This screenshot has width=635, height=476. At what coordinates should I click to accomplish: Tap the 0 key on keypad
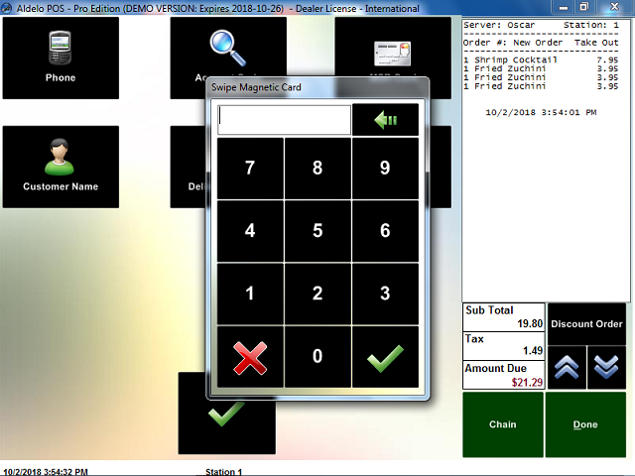click(317, 357)
